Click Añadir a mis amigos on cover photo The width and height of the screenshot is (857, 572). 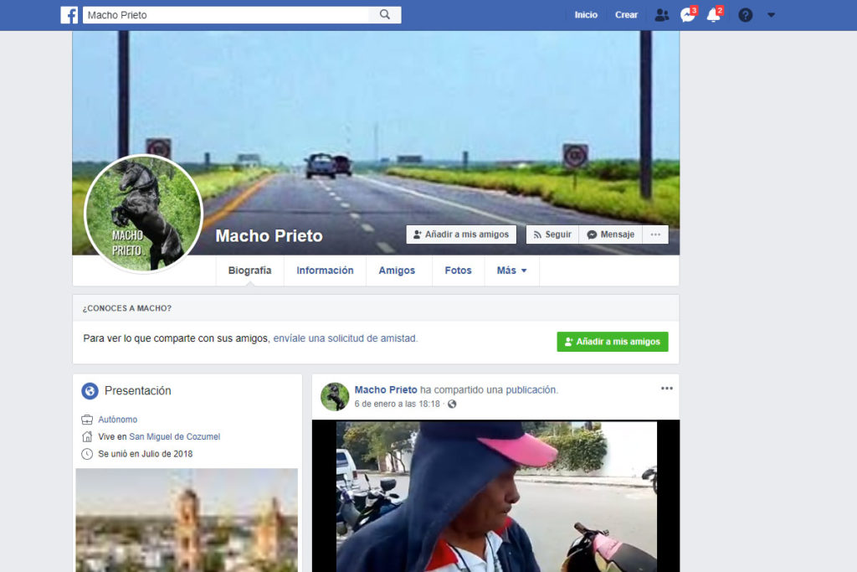461,234
